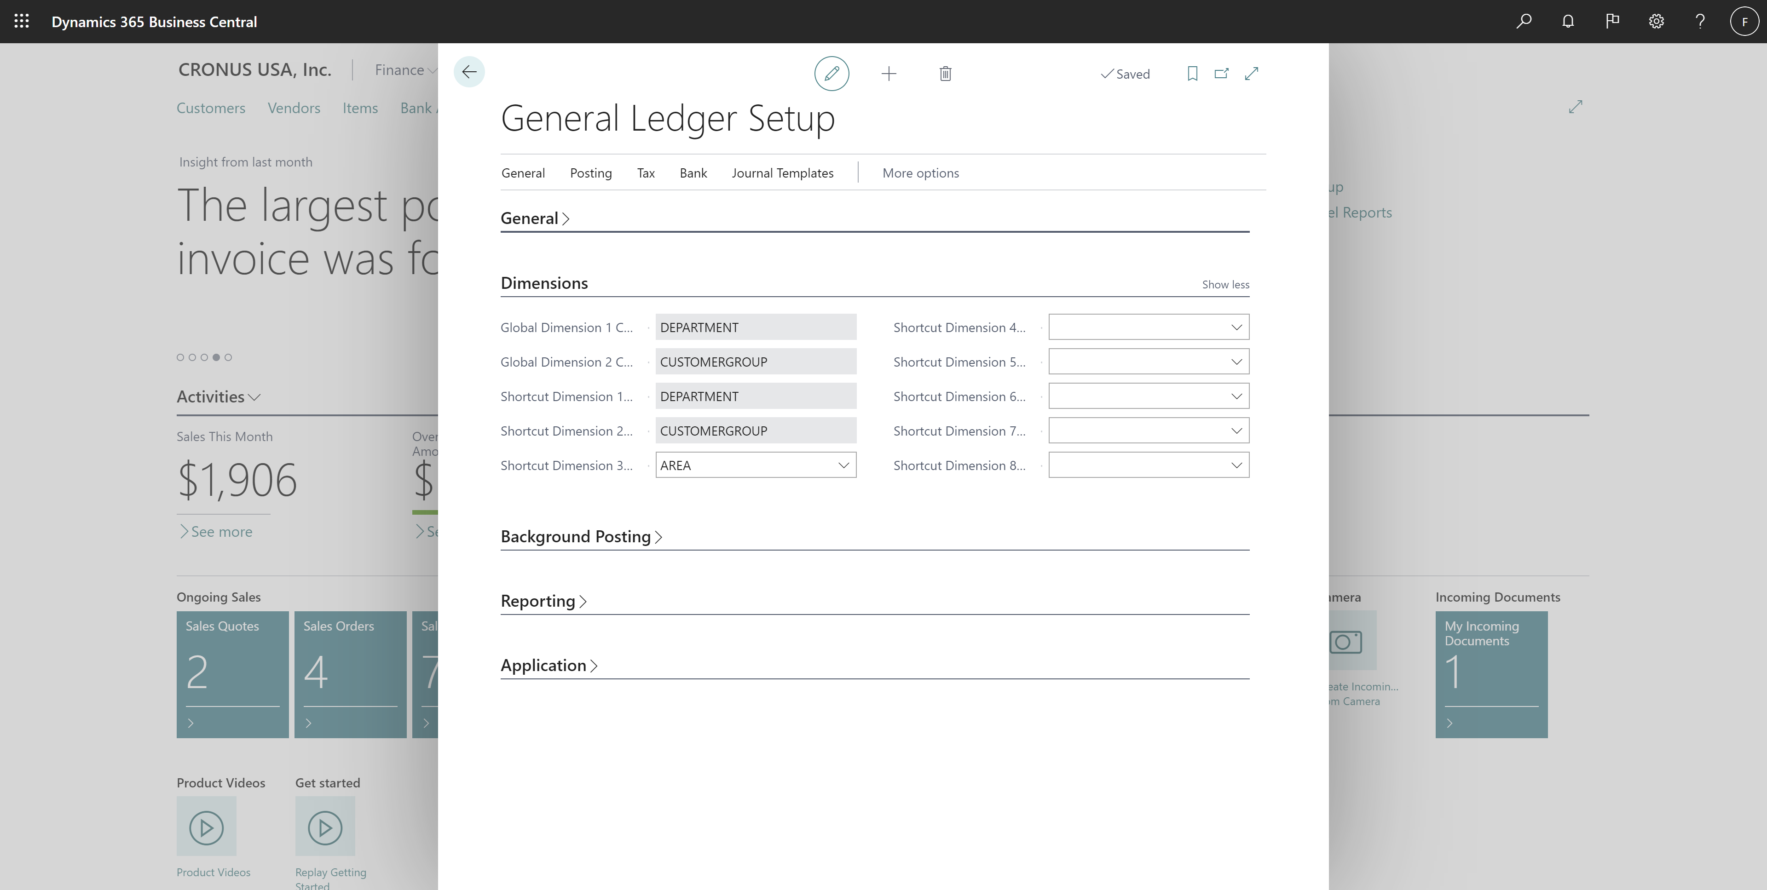Screen dimensions: 1767x890
Task: Click Show less in Dimensions section
Action: [1225, 284]
